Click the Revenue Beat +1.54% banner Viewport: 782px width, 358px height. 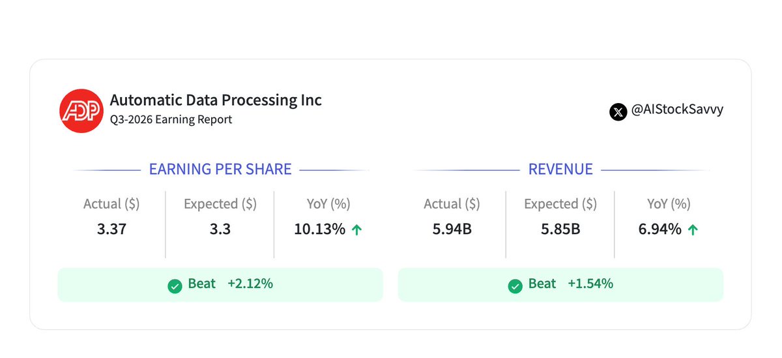pyautogui.click(x=560, y=284)
